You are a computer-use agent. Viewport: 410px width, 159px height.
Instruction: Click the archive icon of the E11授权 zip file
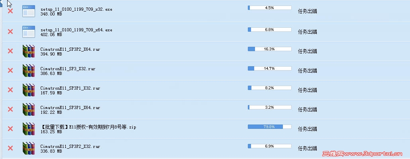pos(29,129)
